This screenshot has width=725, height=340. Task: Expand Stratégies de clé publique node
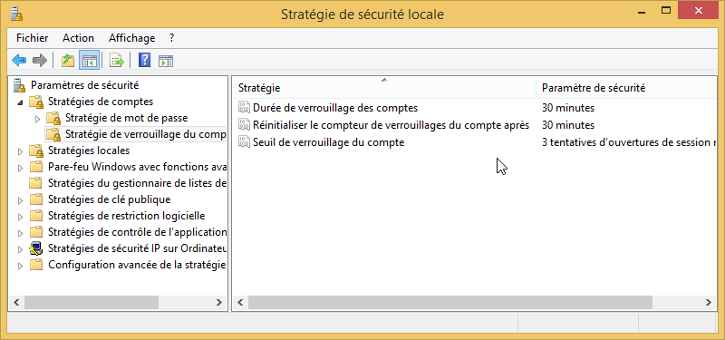20,200
